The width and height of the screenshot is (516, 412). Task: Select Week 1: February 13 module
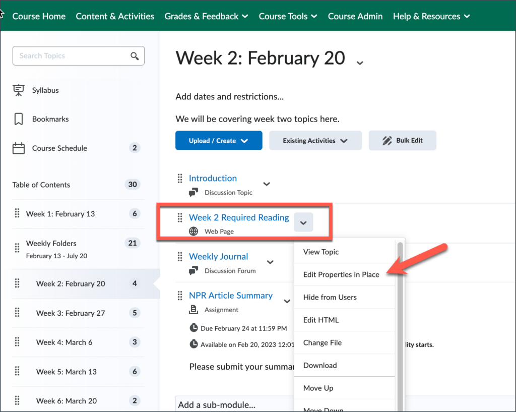[60, 214]
